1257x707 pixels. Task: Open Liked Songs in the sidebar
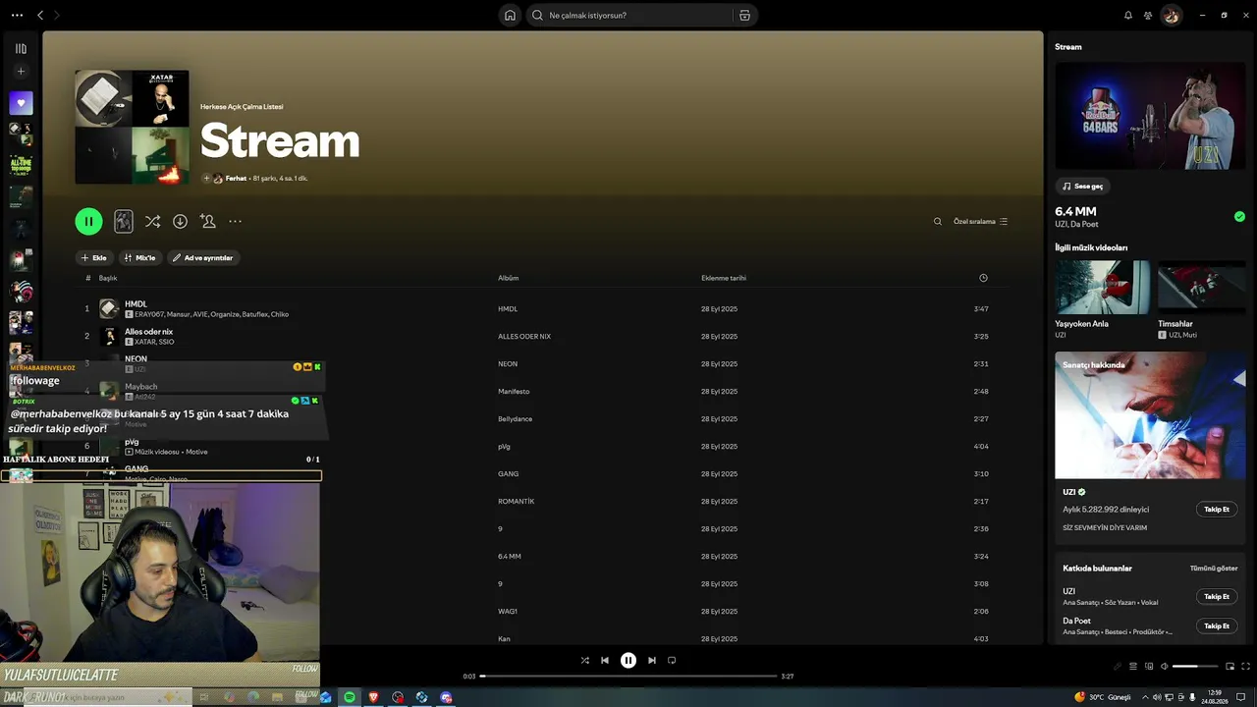[x=21, y=103]
